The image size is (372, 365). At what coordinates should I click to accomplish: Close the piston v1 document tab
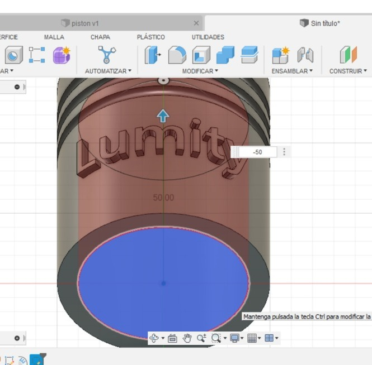pos(196,23)
